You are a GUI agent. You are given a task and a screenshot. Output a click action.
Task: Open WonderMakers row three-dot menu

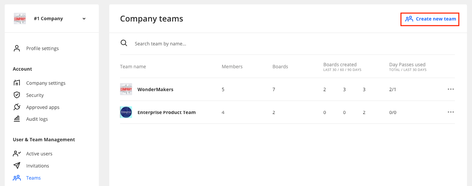[450, 89]
